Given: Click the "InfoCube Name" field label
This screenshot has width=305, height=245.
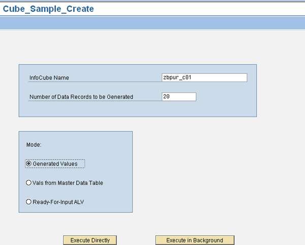Looking at the screenshot, I should tap(49, 78).
